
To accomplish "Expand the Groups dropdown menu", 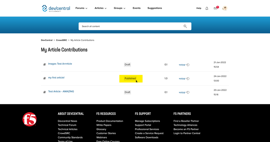I will (x=120, y=8).
